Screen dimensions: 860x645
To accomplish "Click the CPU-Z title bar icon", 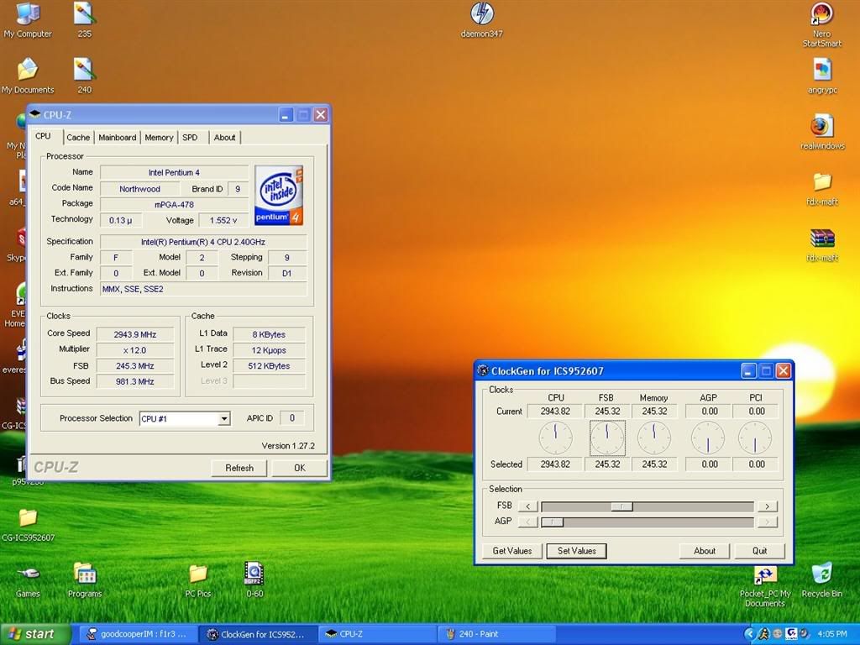I will point(35,114).
